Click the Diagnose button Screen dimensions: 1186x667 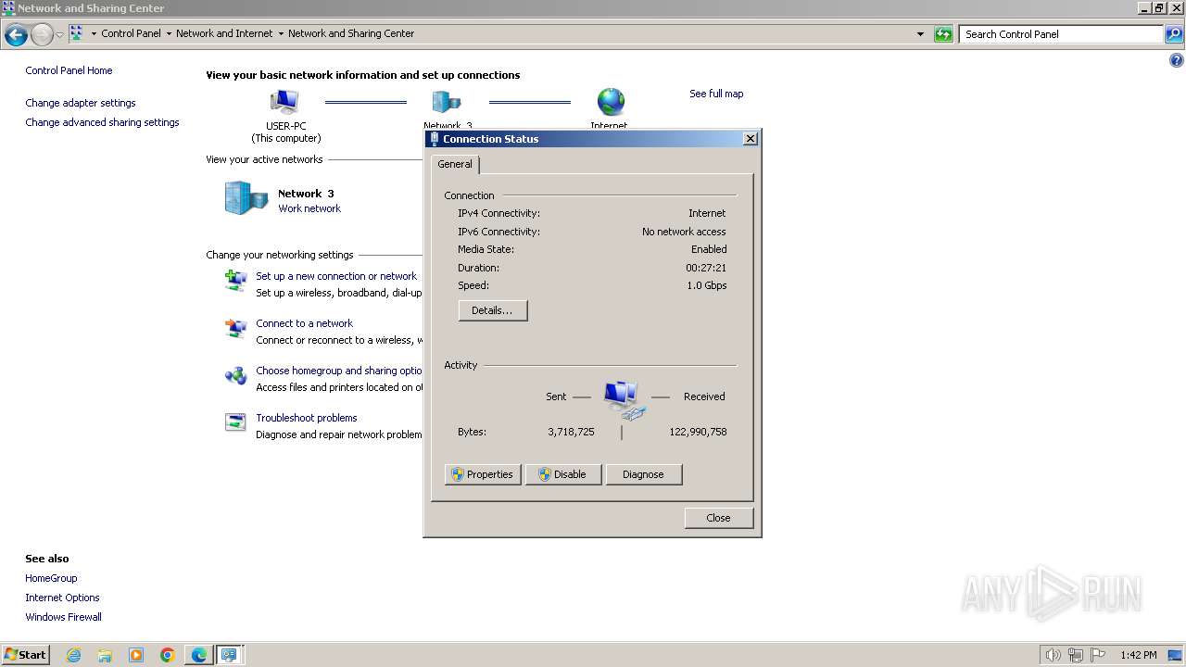coord(644,474)
